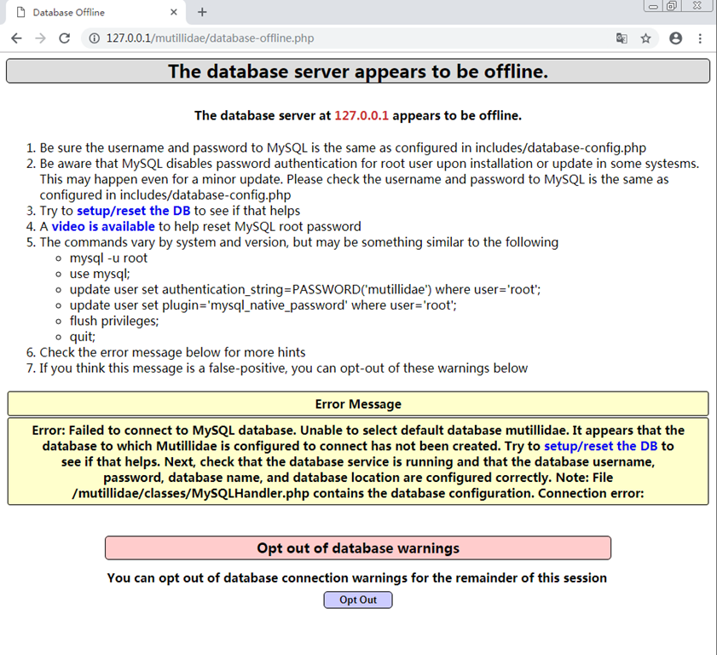Screen dimensions: 717x655
Task: Open the Chrome three-dot menu
Action: click(700, 38)
